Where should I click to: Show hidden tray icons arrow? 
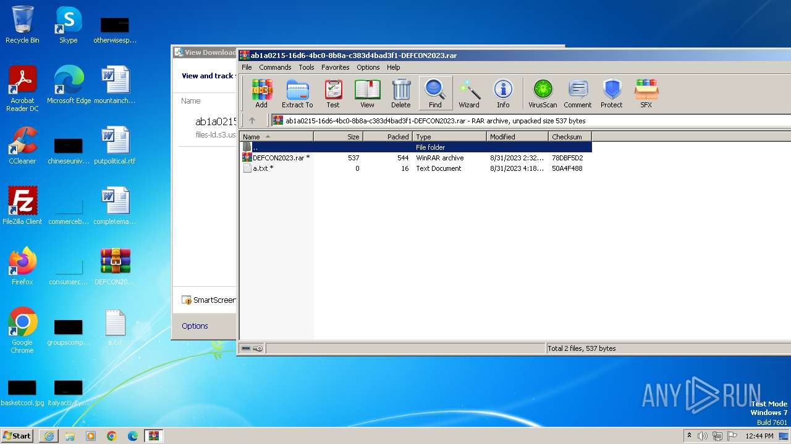click(689, 436)
